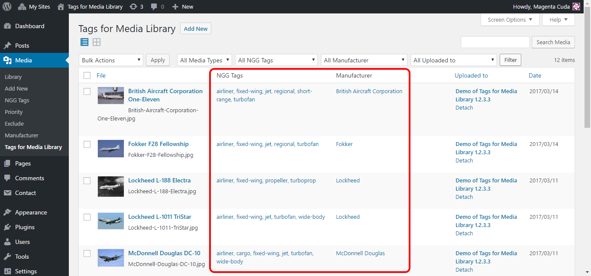The image size is (591, 276).
Task: Click the McDonnell Douglas DC-10 thumbnail
Action: [111, 257]
